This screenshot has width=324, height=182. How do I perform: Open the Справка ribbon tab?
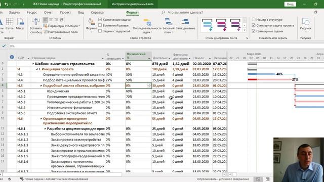pyautogui.click(x=97, y=12)
